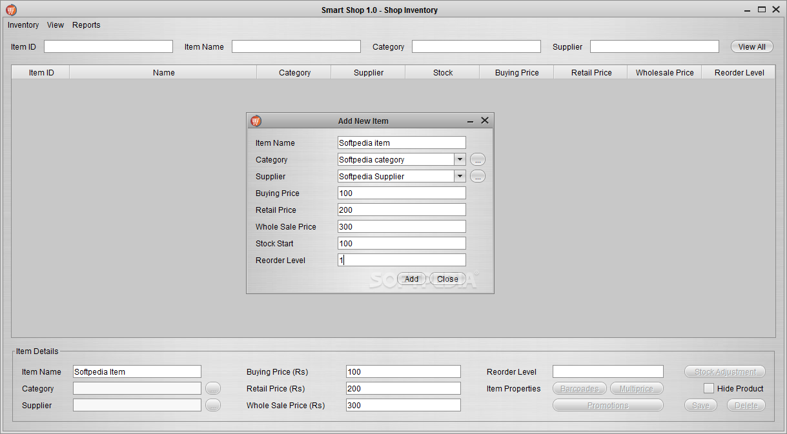This screenshot has width=787, height=434.
Task: Edit Retail Price field in dialog
Action: [402, 210]
